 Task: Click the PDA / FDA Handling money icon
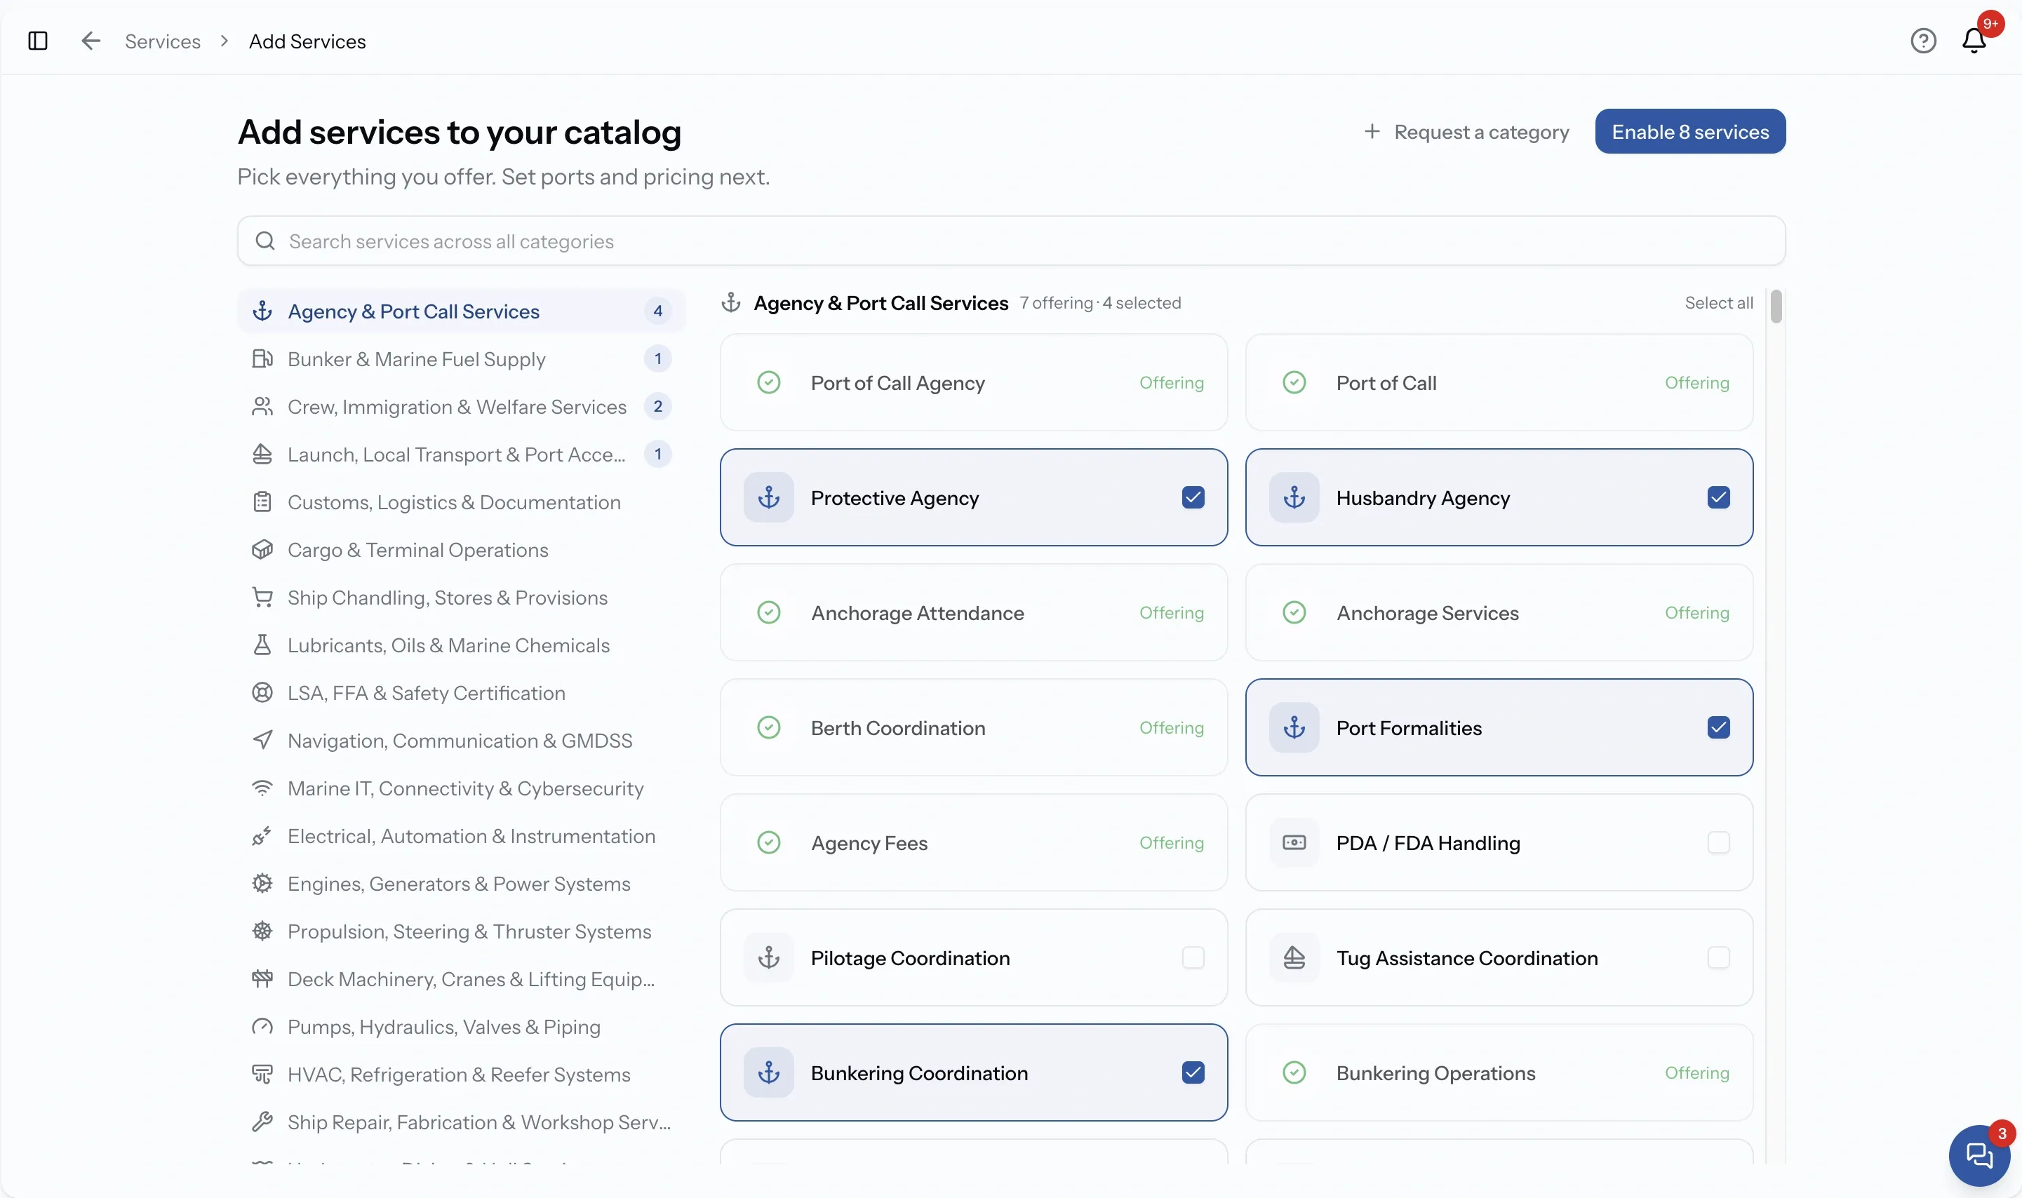click(x=1294, y=842)
